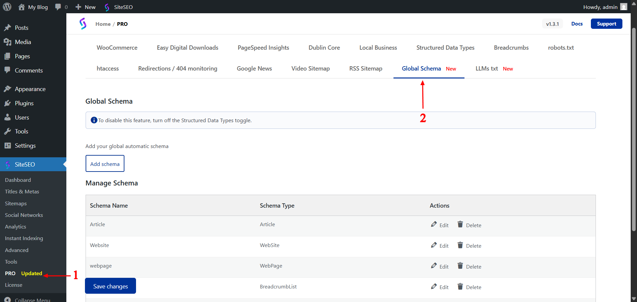Open the New content menu in admin bar
Image resolution: width=637 pixels, height=302 pixels.
pos(86,7)
